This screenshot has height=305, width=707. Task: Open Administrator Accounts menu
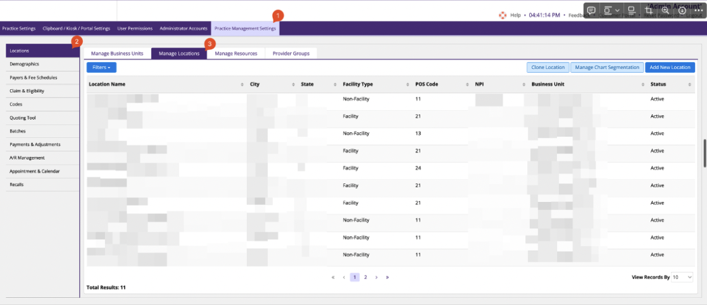[184, 28]
